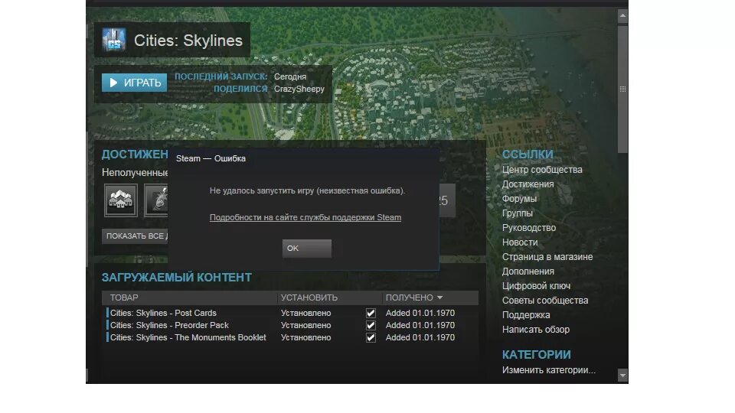Open Цифровой ключ link
This screenshot has width=735, height=413.
(536, 285)
